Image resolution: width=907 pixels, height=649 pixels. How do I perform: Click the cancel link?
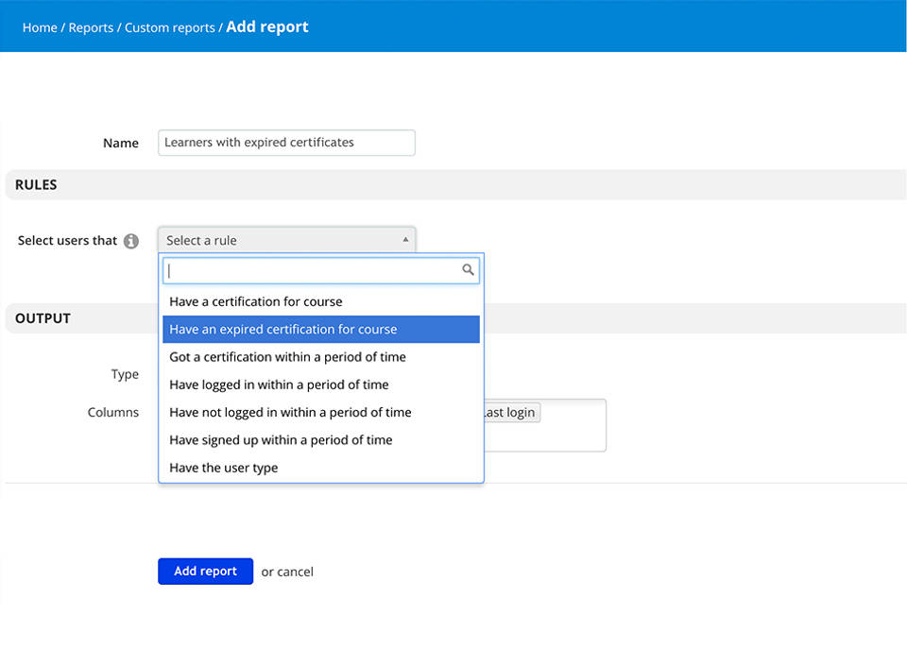coord(296,572)
